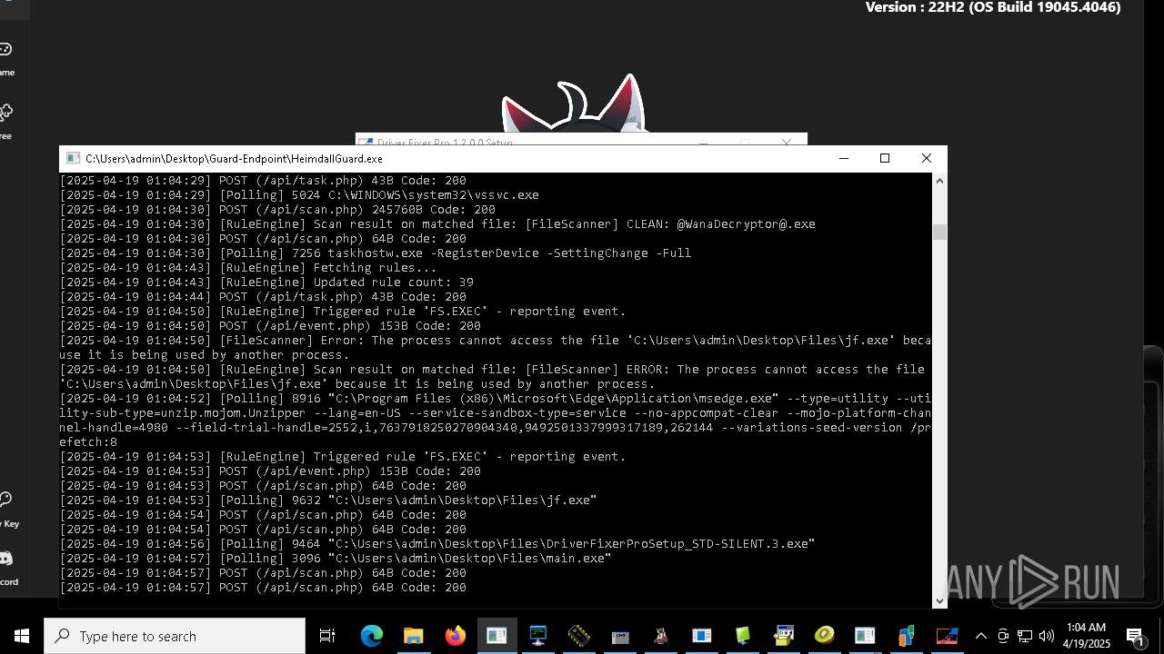Open the blue-white window taskbar icon

702,636
